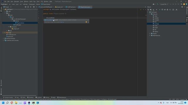Screen dimensions: 188x105
Task: Click Generate Sources and Update Folders icon
Action: pyautogui.click(x=151, y=10)
